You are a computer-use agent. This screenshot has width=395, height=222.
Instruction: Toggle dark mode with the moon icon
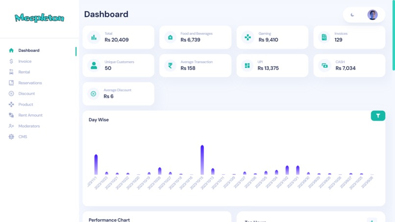pyautogui.click(x=352, y=15)
